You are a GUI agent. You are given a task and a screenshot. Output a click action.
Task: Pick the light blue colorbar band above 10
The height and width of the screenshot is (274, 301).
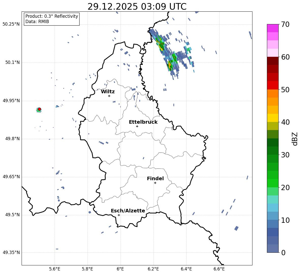(x=273, y=216)
